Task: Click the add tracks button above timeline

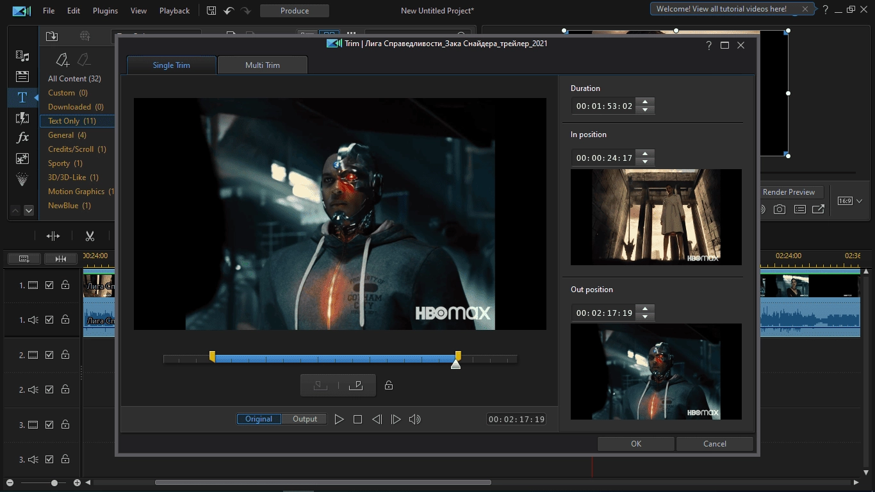Action: (24, 259)
